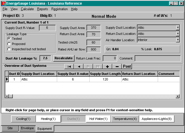Select the Tested leakage type
Screen dimensions: 185x133
coord(9,39)
